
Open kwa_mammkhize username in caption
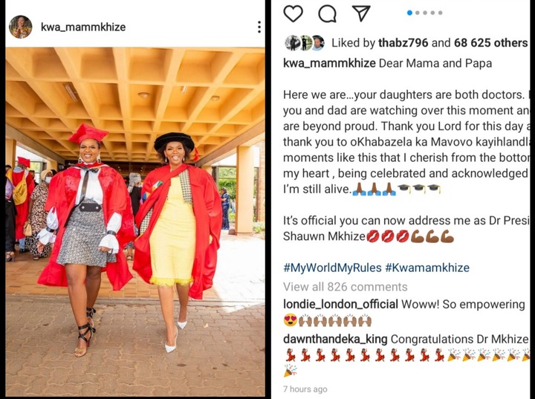tap(329, 63)
